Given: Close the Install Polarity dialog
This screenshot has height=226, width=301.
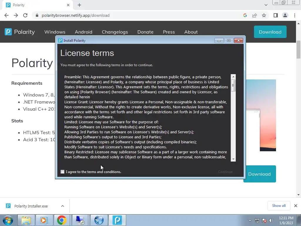Looking at the screenshot, I should pos(238,40).
